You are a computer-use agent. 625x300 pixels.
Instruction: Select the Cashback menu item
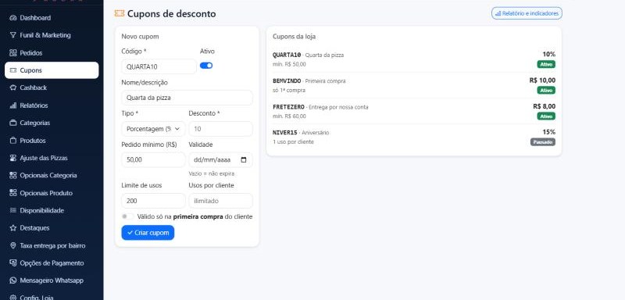click(x=52, y=88)
